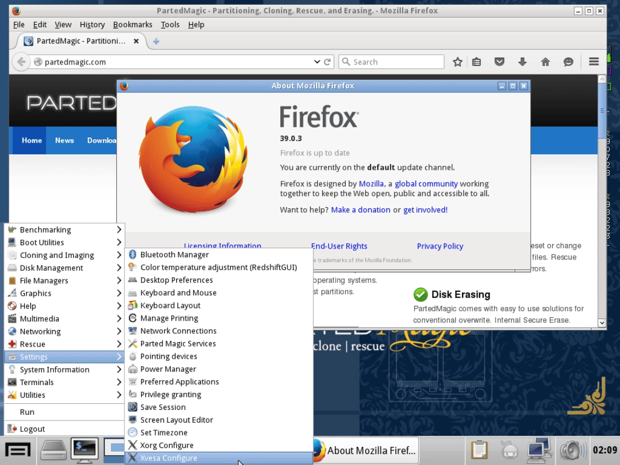
Task: Click the volume speaker tray icon
Action: tap(573, 450)
